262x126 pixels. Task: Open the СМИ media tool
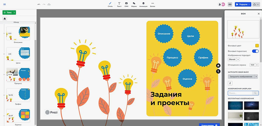click(126, 5)
